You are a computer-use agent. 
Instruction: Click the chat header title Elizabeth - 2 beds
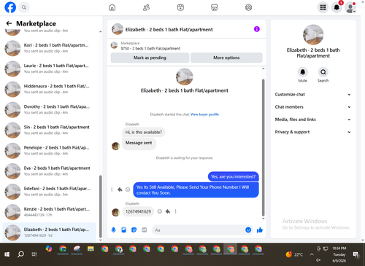[169, 29]
